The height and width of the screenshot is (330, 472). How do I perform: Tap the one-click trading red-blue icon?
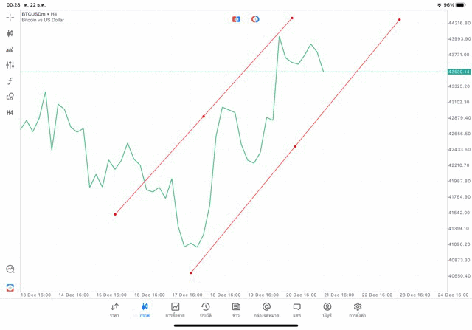[236, 18]
